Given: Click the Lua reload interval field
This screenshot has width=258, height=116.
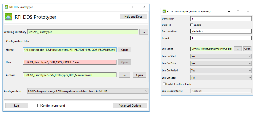Looking at the screenshot, I should [221, 91].
